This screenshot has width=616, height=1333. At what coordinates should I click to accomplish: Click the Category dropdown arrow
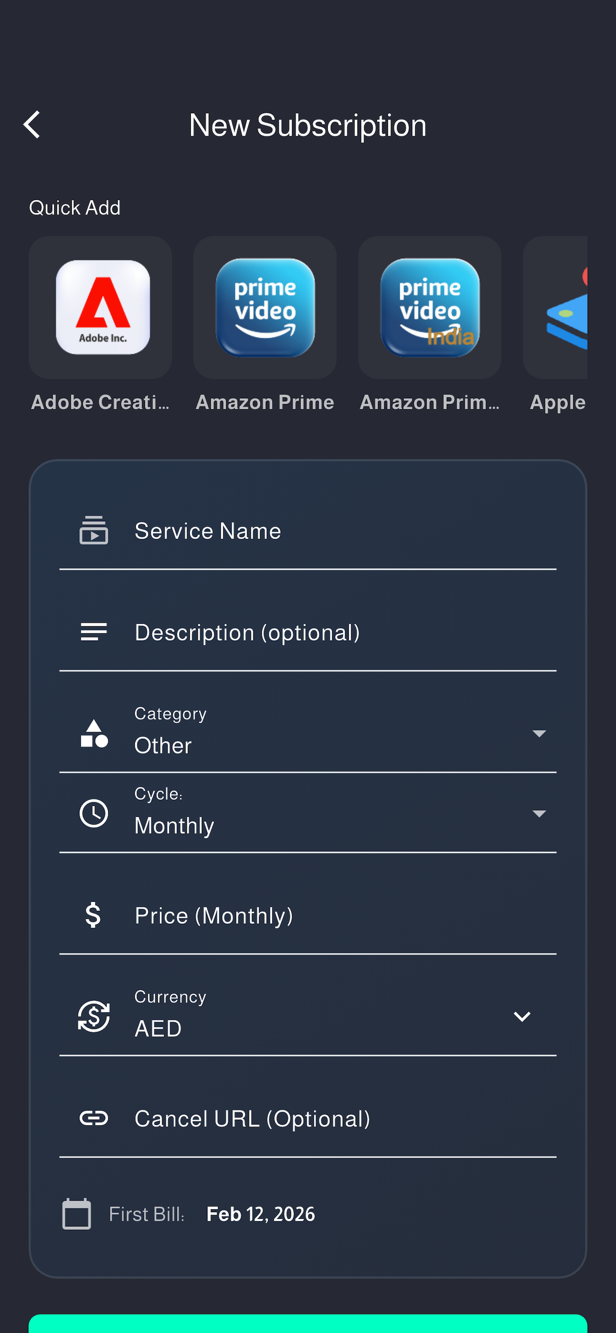(x=539, y=733)
